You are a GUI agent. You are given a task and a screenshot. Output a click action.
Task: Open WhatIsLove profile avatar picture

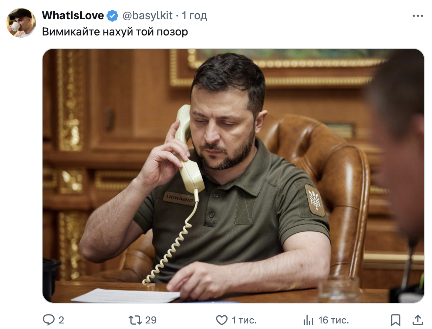[21, 23]
